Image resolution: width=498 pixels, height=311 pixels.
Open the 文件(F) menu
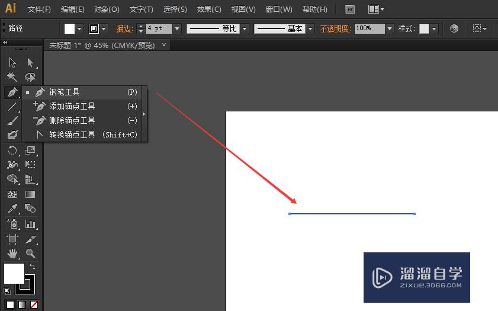[39, 9]
